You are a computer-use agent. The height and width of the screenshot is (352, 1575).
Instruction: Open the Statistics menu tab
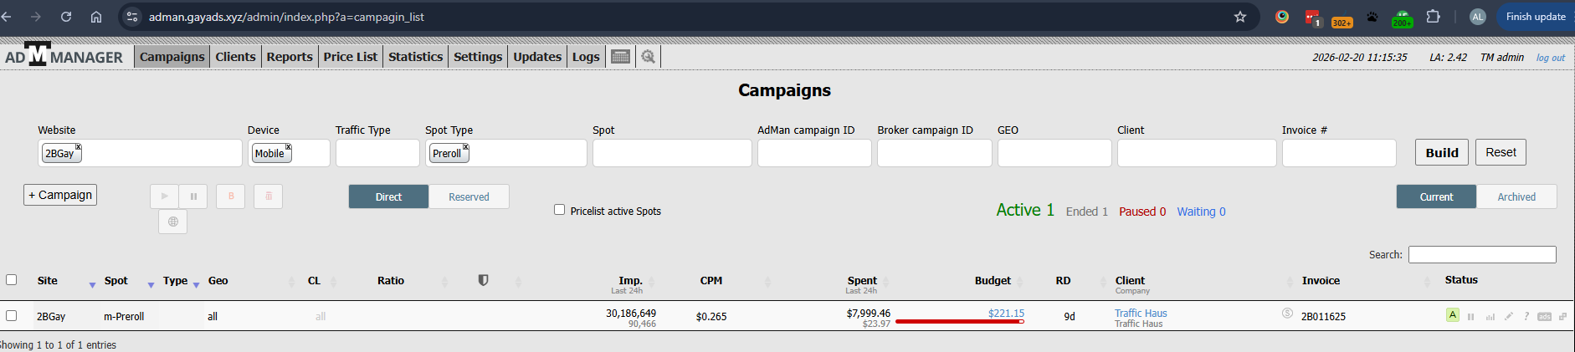pyautogui.click(x=415, y=57)
